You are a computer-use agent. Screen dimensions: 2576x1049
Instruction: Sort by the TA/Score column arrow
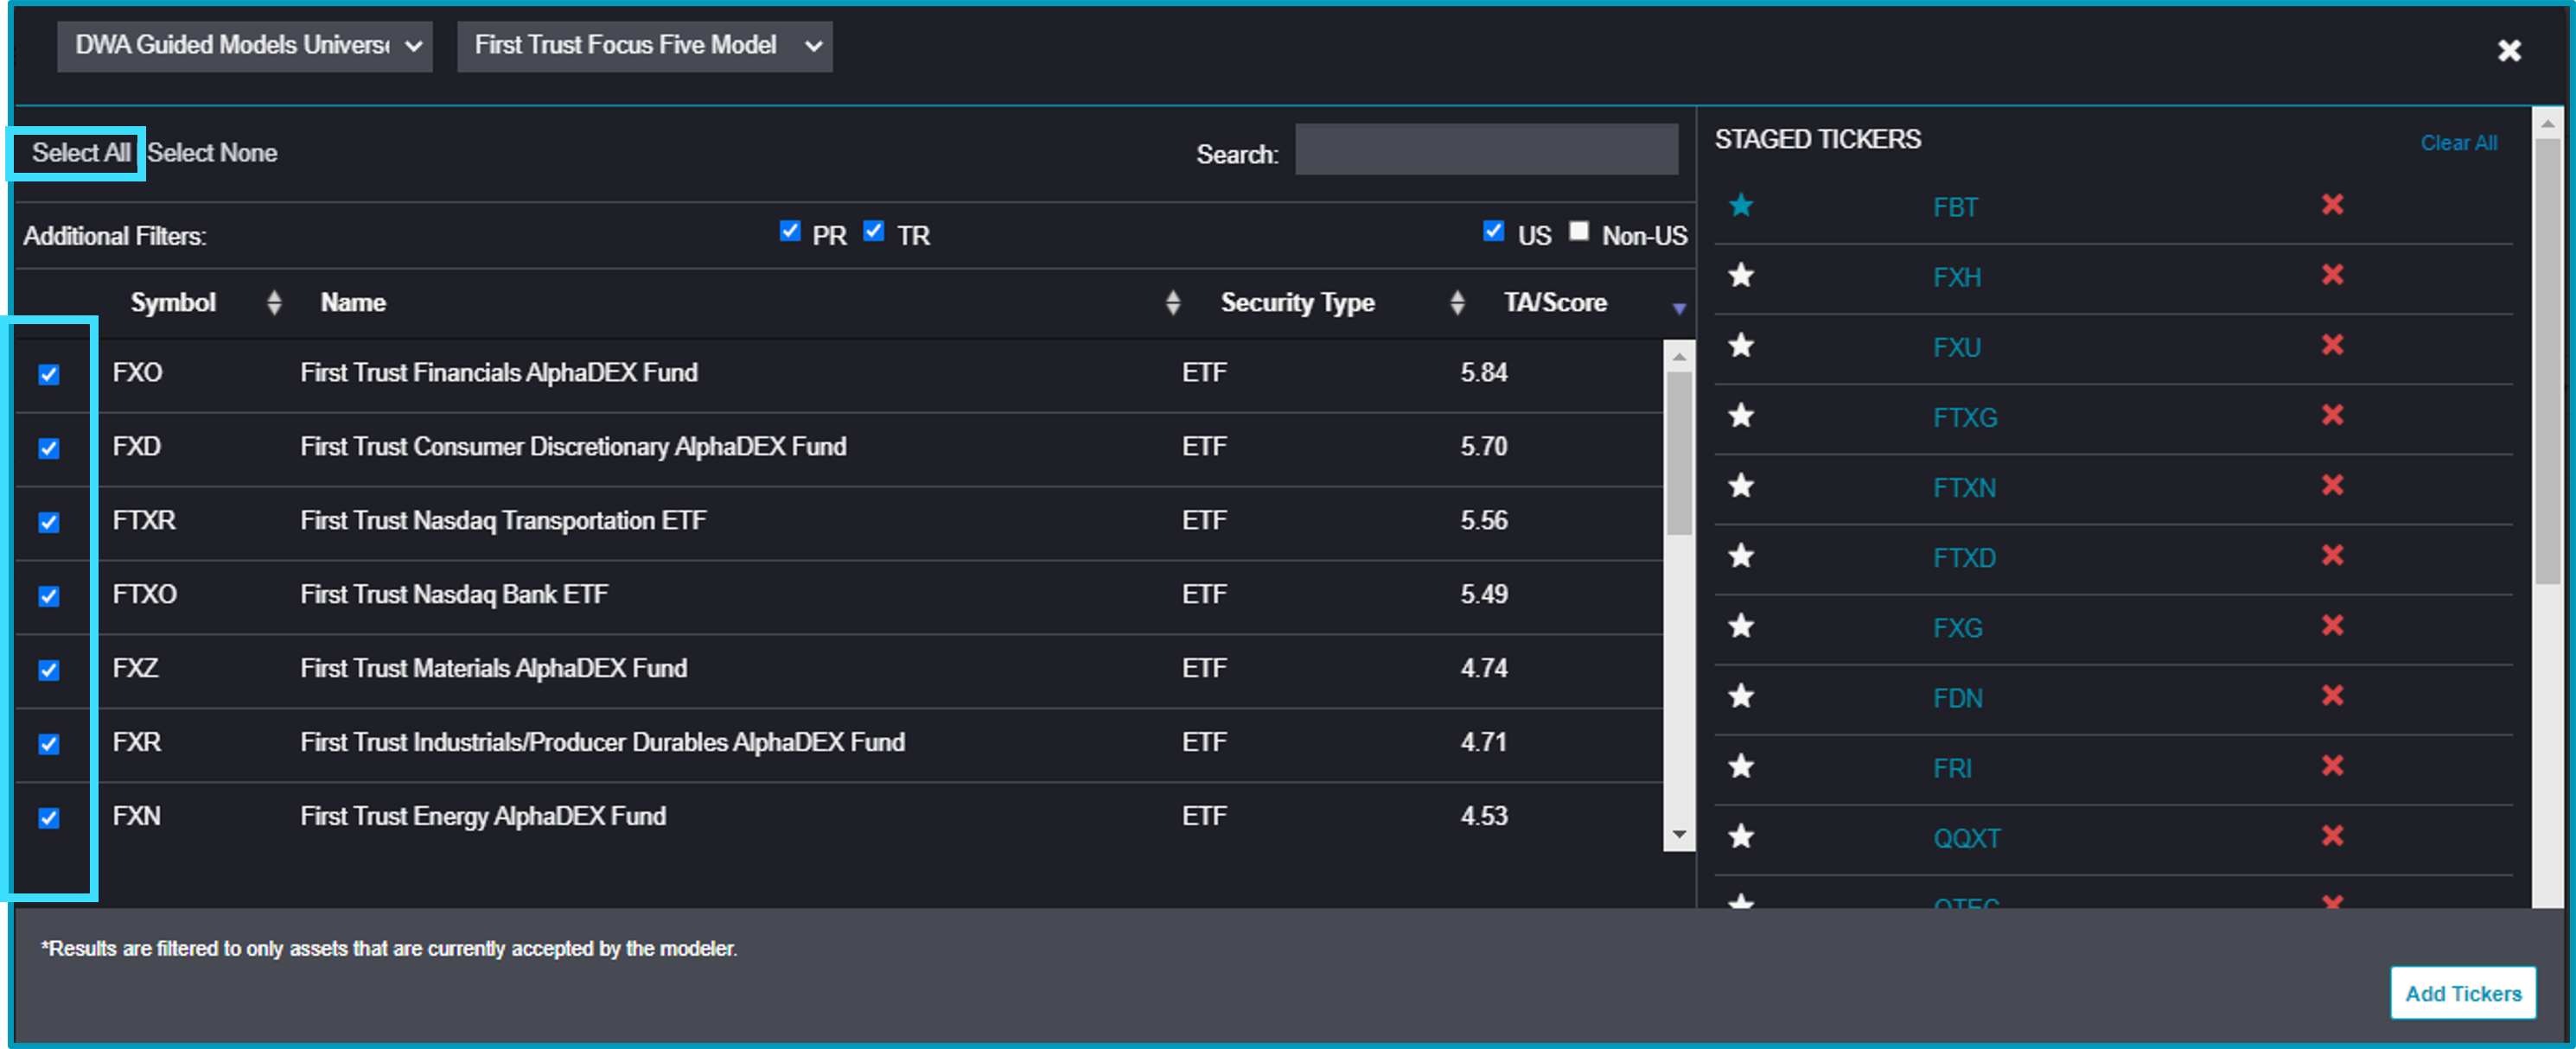click(x=1679, y=309)
